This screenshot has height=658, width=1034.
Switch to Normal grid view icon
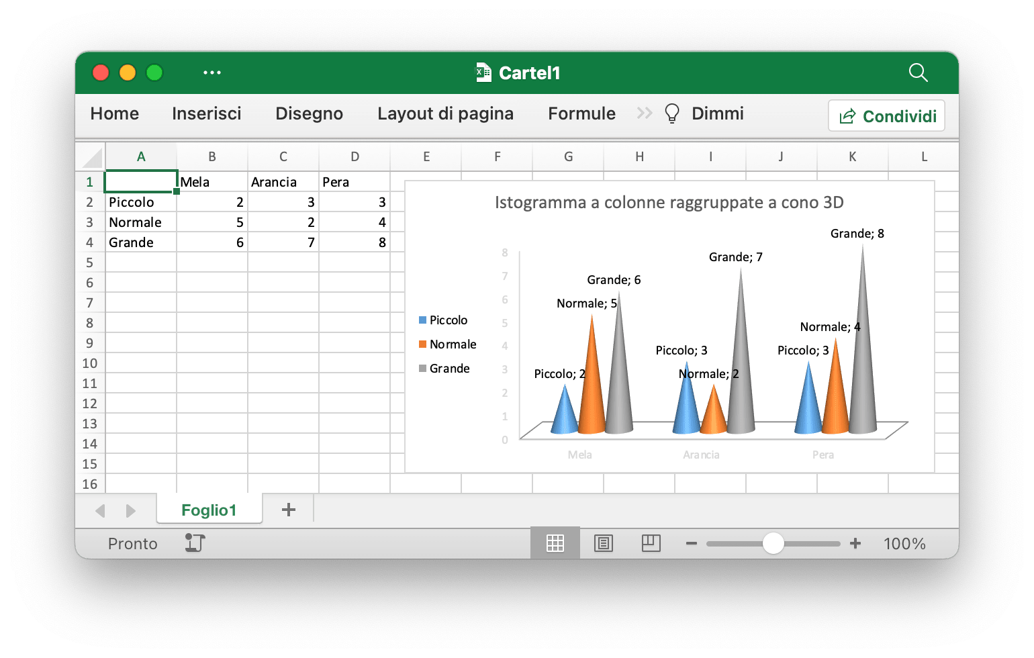[x=555, y=543]
